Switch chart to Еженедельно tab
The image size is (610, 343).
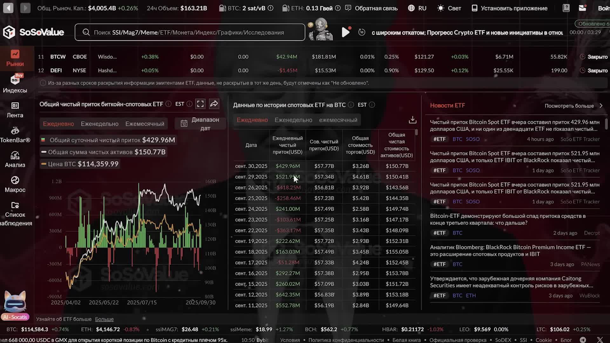[99, 124]
